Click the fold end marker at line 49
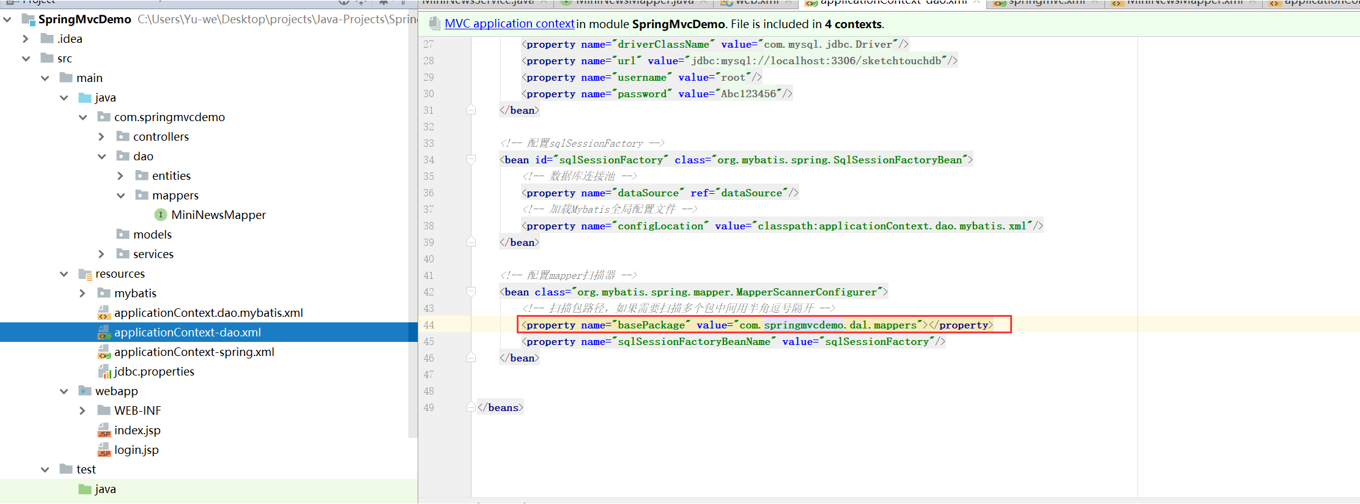This screenshot has height=504, width=1360. coord(471,407)
